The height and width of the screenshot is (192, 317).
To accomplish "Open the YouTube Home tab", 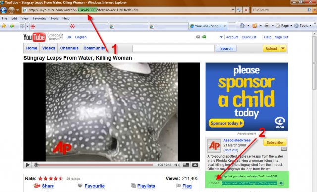I will tap(32, 48).
